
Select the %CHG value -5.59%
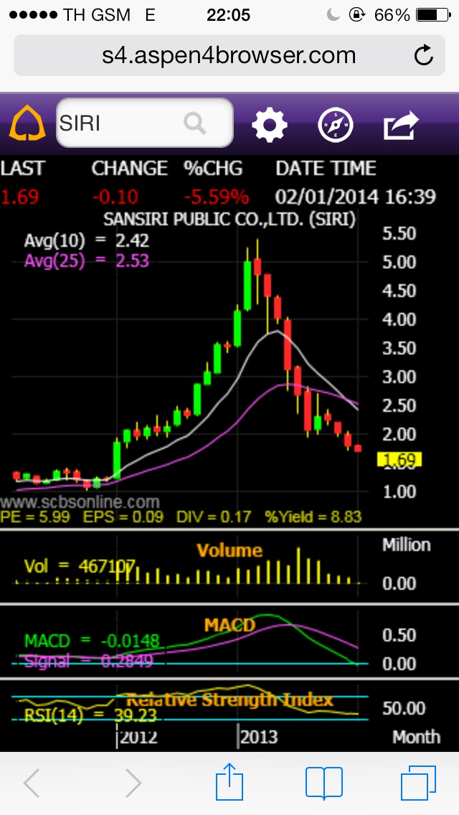[x=217, y=197]
